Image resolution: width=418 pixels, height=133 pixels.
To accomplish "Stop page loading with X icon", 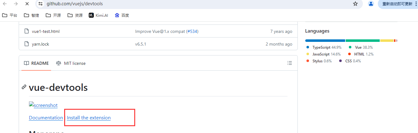I will (27, 4).
